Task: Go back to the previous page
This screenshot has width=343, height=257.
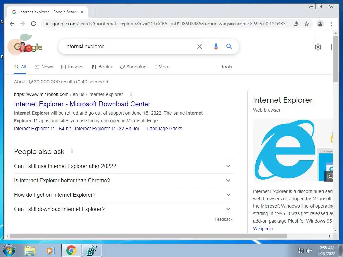Action: click(x=12, y=24)
